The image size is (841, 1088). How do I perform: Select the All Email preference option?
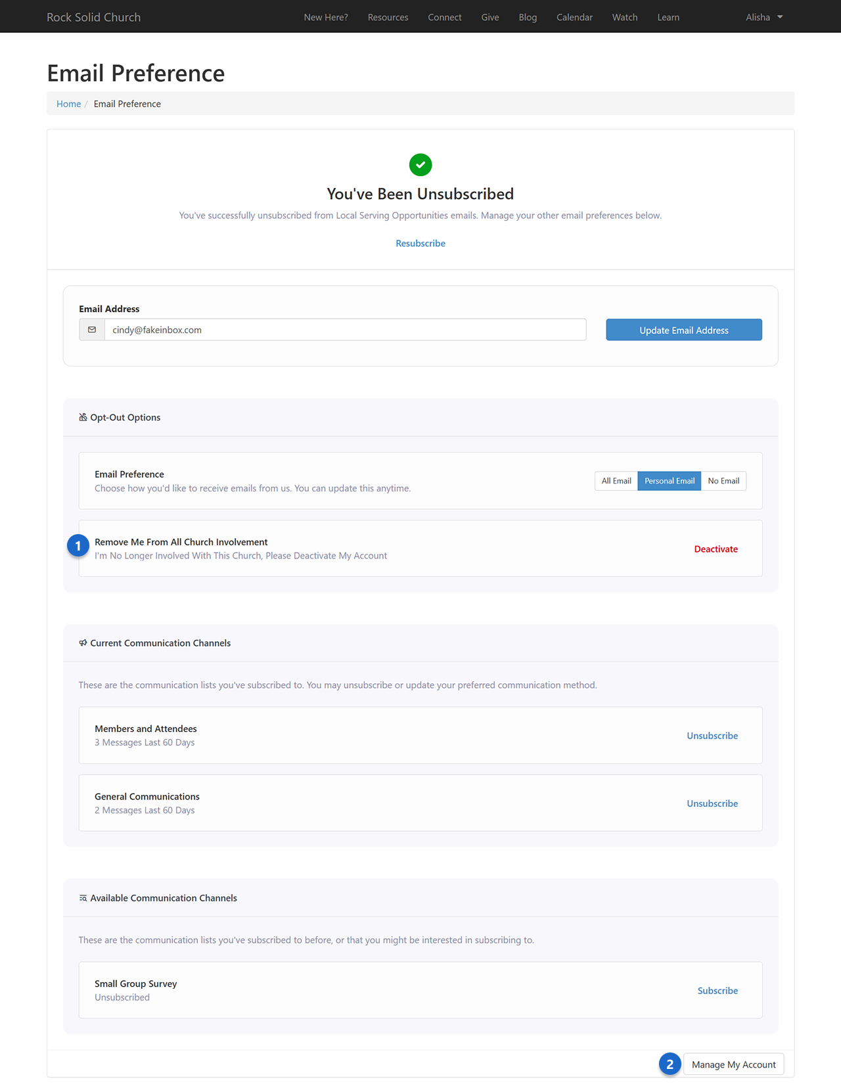coord(616,481)
